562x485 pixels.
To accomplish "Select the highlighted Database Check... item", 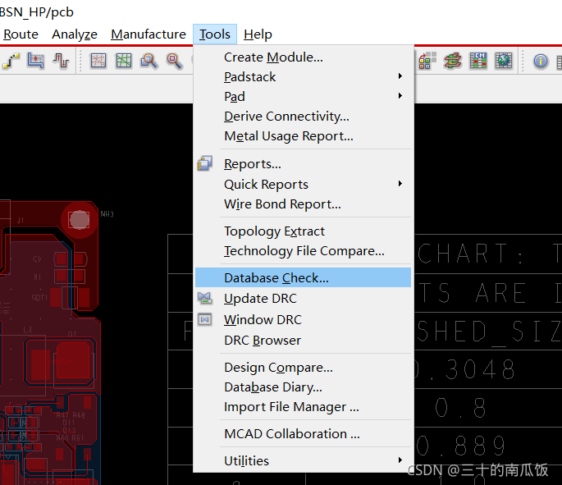I will [x=304, y=278].
